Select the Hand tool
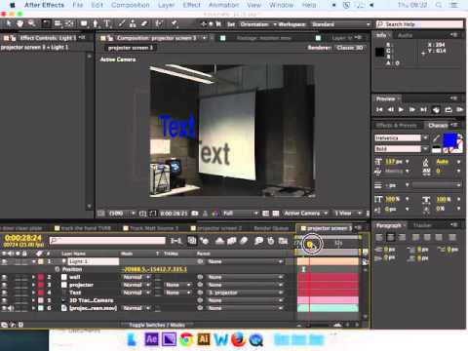The width and height of the screenshot is (468, 351). [20, 23]
